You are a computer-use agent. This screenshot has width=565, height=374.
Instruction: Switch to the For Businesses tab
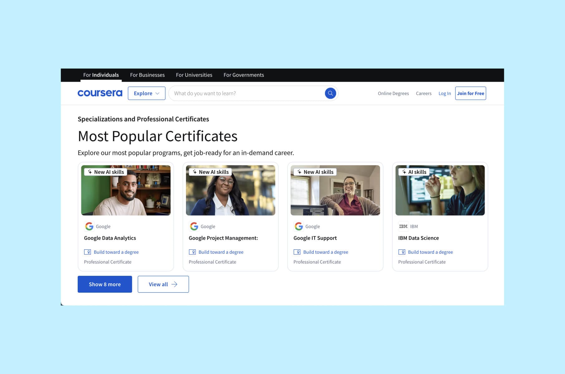[x=147, y=75]
